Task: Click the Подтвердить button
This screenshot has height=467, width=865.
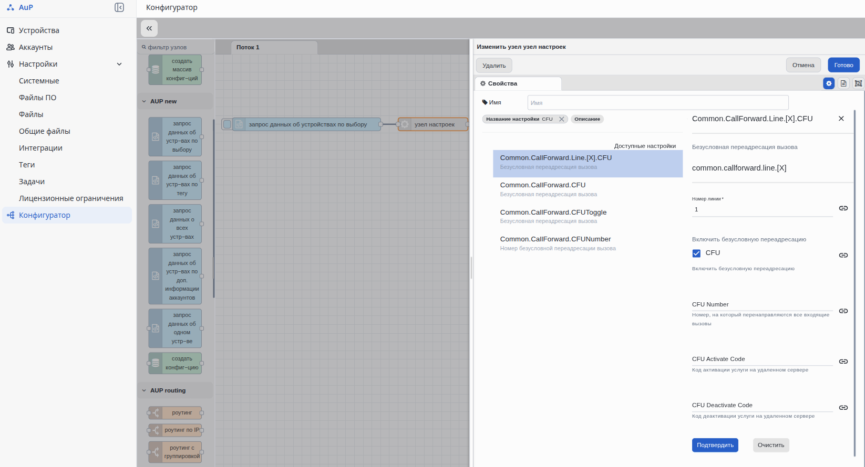Action: [715, 445]
